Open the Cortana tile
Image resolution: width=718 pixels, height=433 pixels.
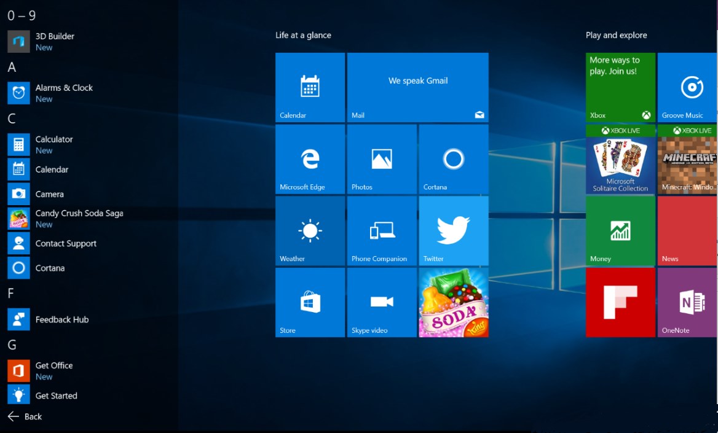[453, 159]
